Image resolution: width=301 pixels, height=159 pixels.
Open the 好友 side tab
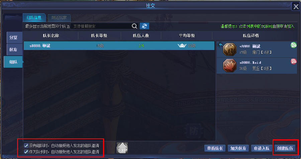13,50
